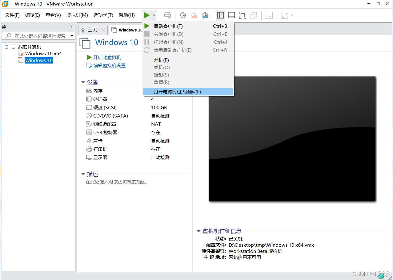Collapse the 我的计算机 tree node

7,47
